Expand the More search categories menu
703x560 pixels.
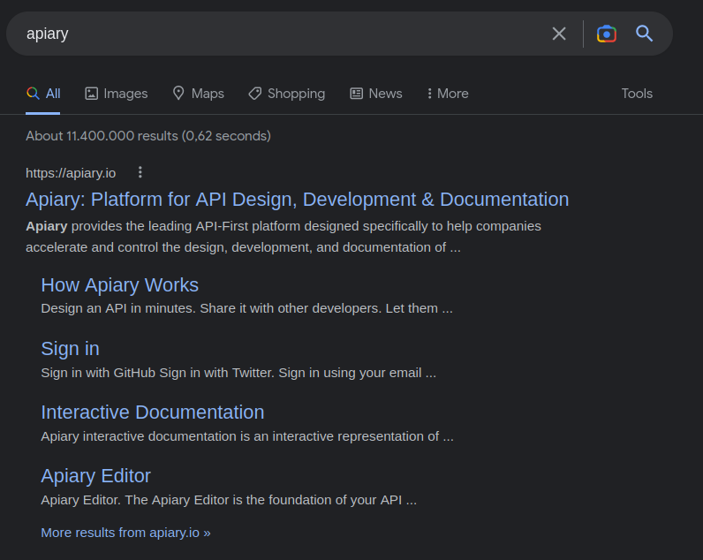pyautogui.click(x=448, y=94)
